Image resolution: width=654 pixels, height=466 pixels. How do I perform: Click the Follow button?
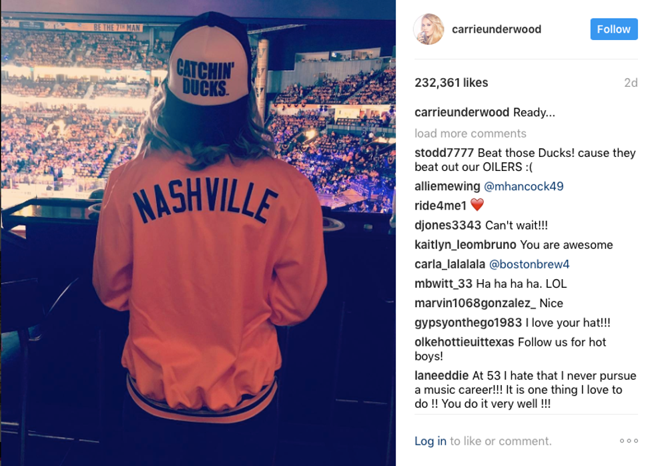coord(613,29)
